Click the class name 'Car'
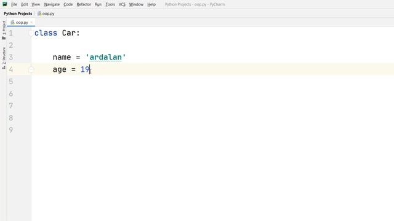 [69, 33]
